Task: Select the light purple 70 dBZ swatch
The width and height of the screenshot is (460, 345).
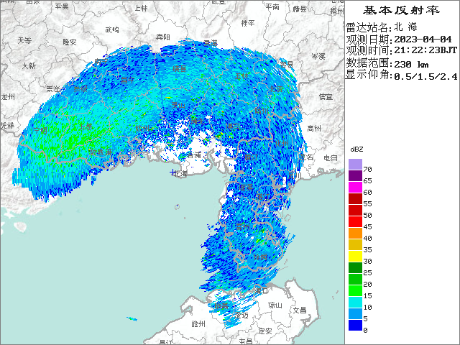Action: pyautogui.click(x=355, y=165)
